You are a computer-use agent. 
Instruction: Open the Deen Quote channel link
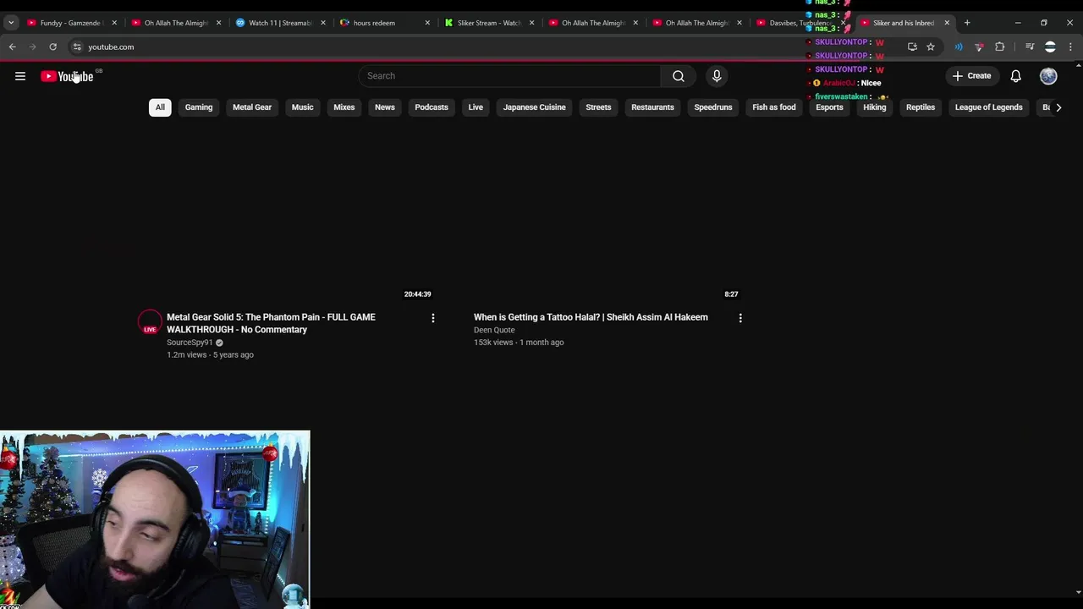(494, 330)
